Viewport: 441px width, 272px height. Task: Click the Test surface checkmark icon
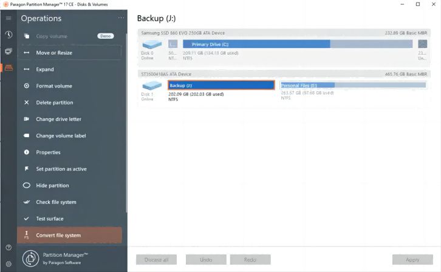pyautogui.click(x=27, y=219)
